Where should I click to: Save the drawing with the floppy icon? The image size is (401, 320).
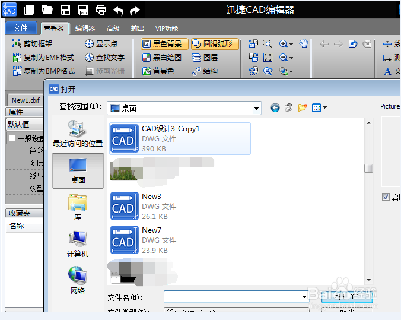pos(65,10)
